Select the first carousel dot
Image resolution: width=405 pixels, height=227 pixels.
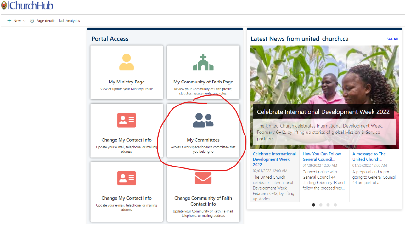313,205
